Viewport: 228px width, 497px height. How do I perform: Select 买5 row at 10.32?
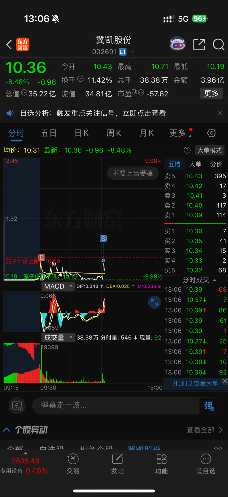(x=195, y=270)
